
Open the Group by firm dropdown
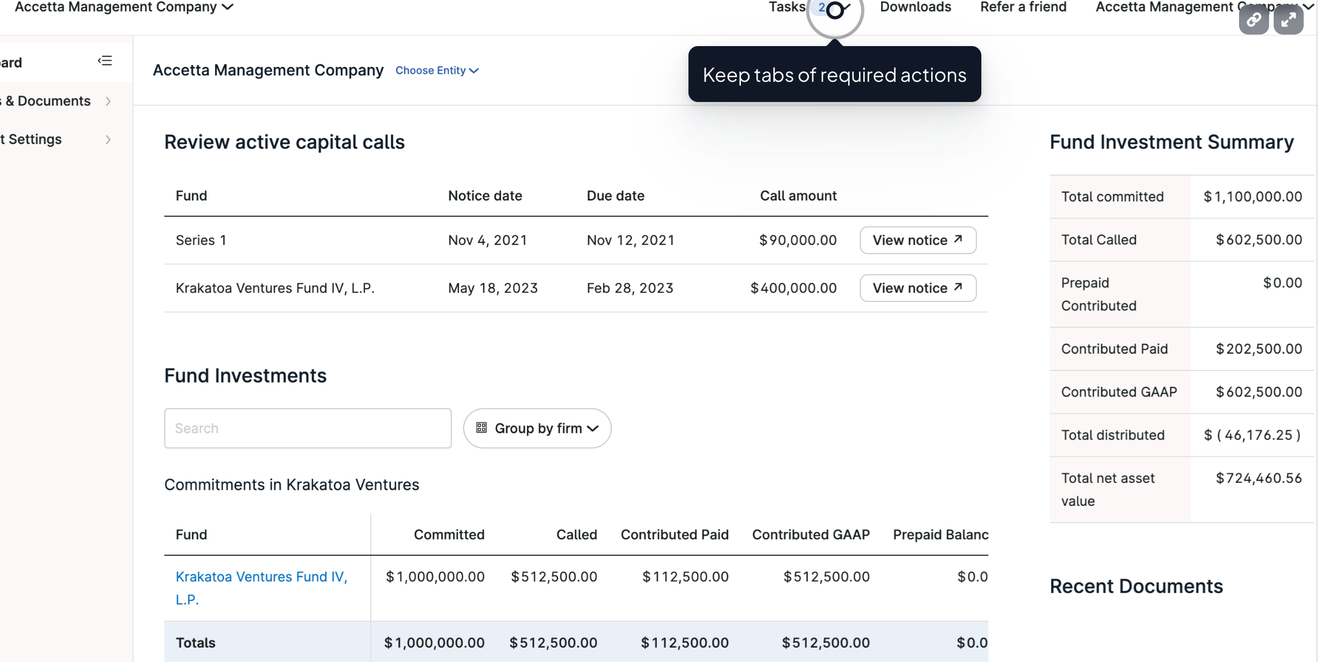537,428
